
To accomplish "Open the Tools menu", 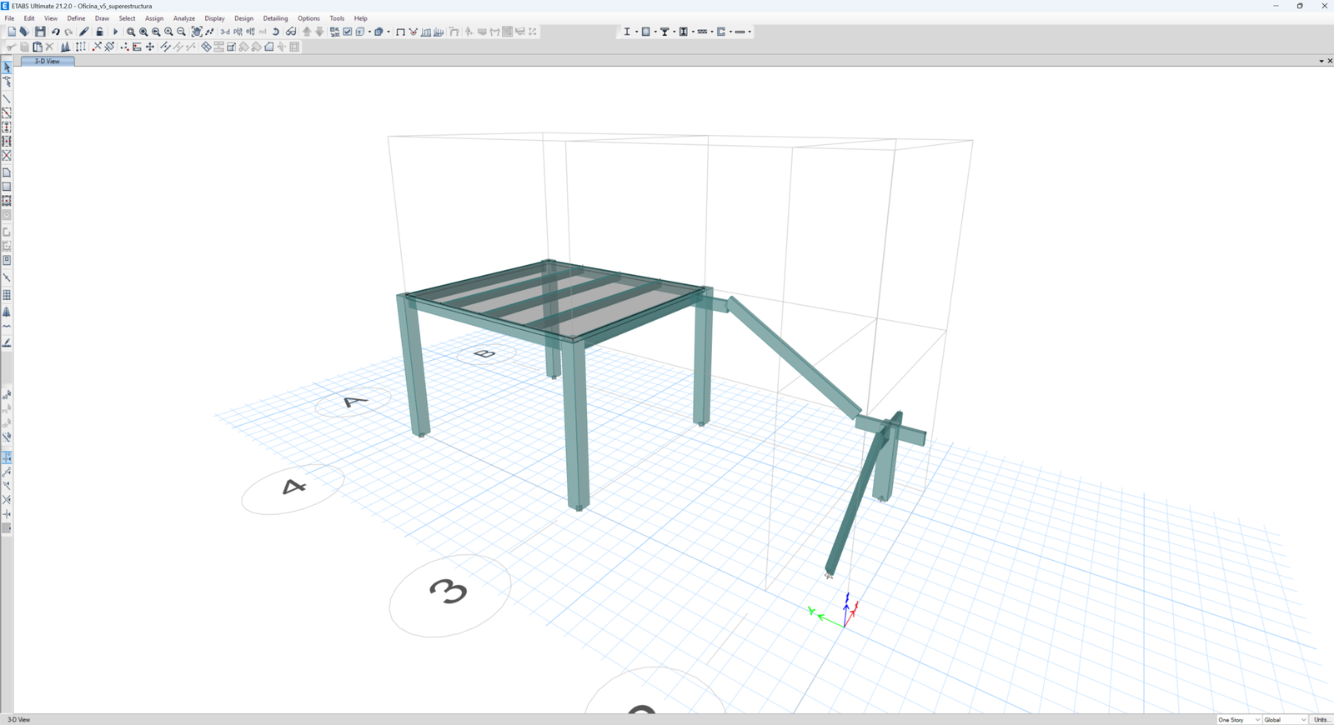I will pos(337,18).
